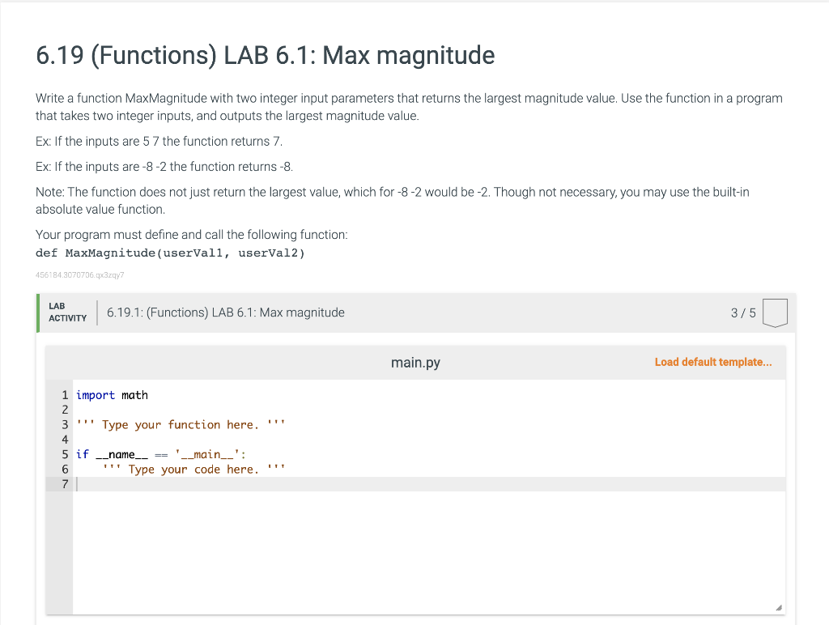Click the 3 / 5 score indicator
The image size is (829, 625).
[x=743, y=313]
